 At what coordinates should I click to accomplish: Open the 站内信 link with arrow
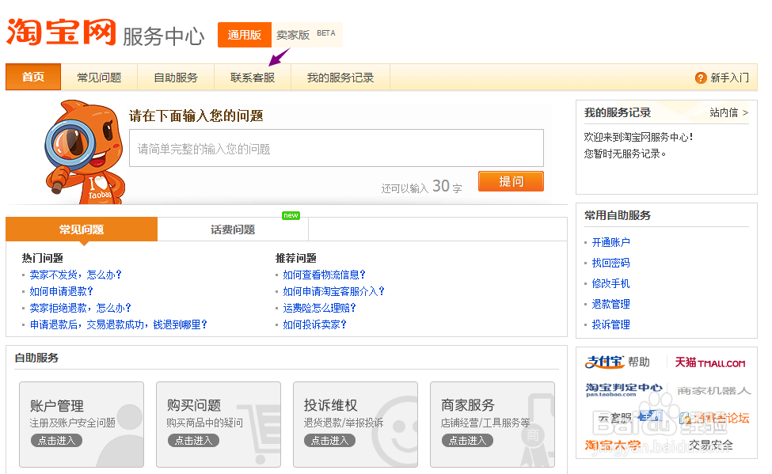coord(728,112)
